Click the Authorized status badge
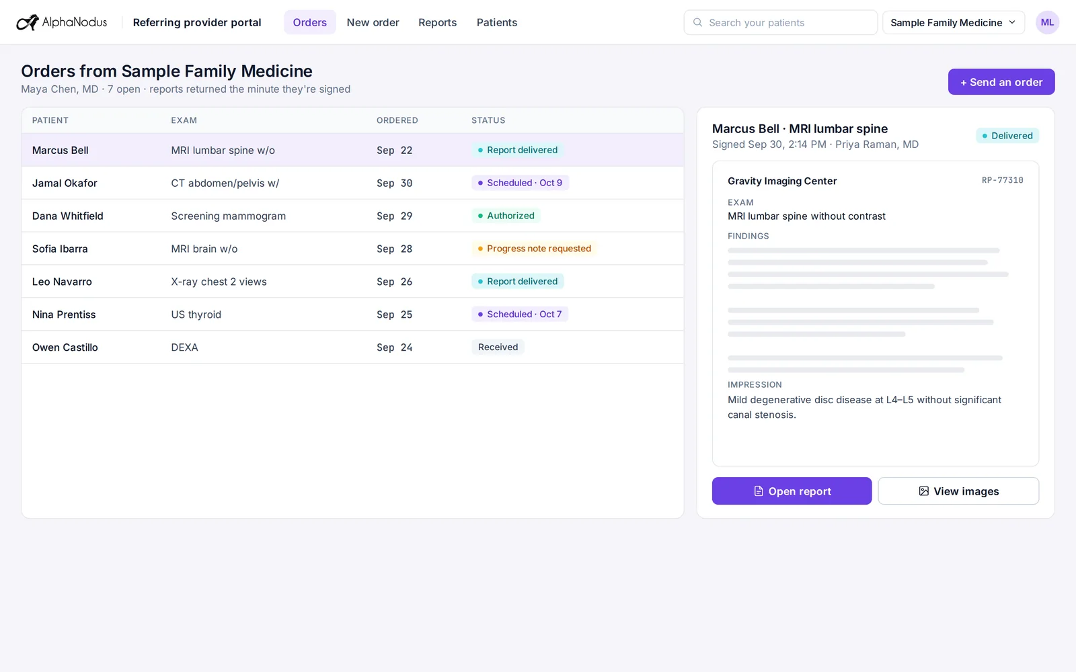The height and width of the screenshot is (672, 1076). coord(506,216)
